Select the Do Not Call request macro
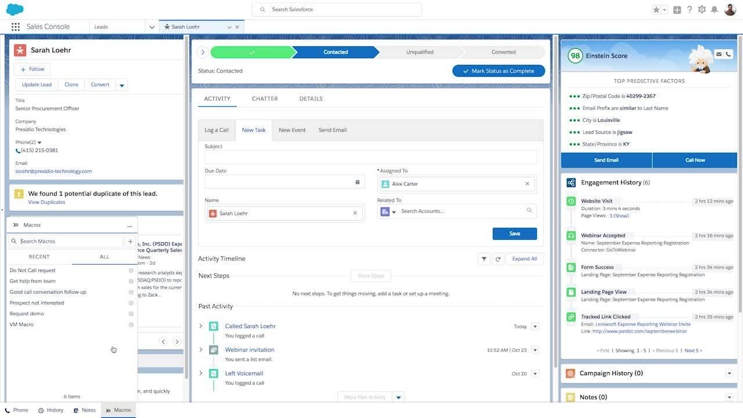Screen dimensions: 743x418 click(x=33, y=271)
